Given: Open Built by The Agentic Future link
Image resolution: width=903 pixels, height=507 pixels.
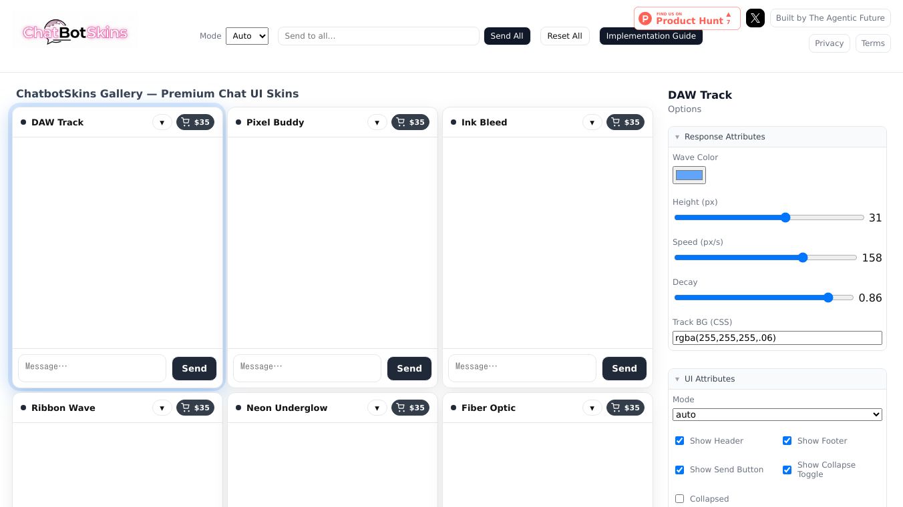Looking at the screenshot, I should pyautogui.click(x=830, y=18).
